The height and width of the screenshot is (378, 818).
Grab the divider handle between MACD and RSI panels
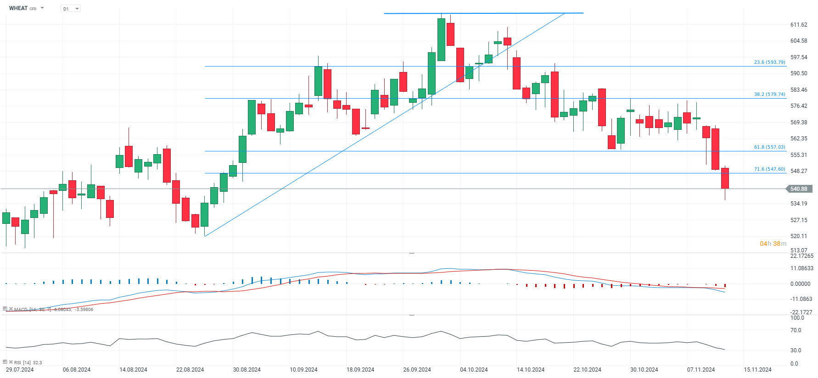click(412, 315)
